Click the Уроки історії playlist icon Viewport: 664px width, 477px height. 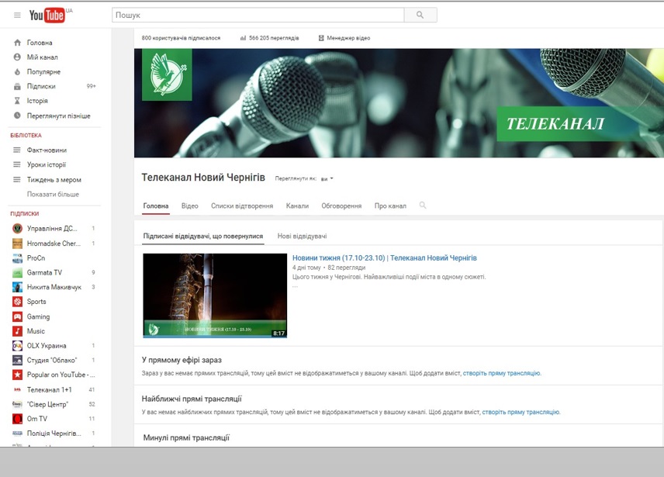17,164
